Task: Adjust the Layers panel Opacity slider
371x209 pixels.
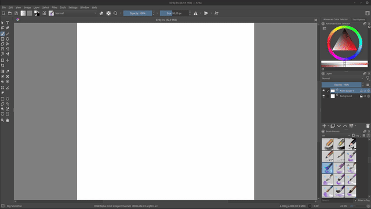Action: [341, 85]
